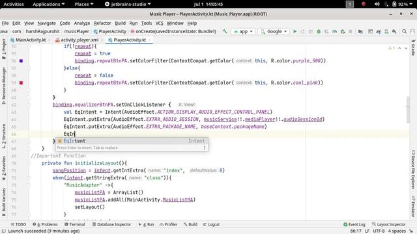Switch to MainActivity.kt tab
Image resolution: width=417 pixels, height=234 pixels.
(31, 40)
